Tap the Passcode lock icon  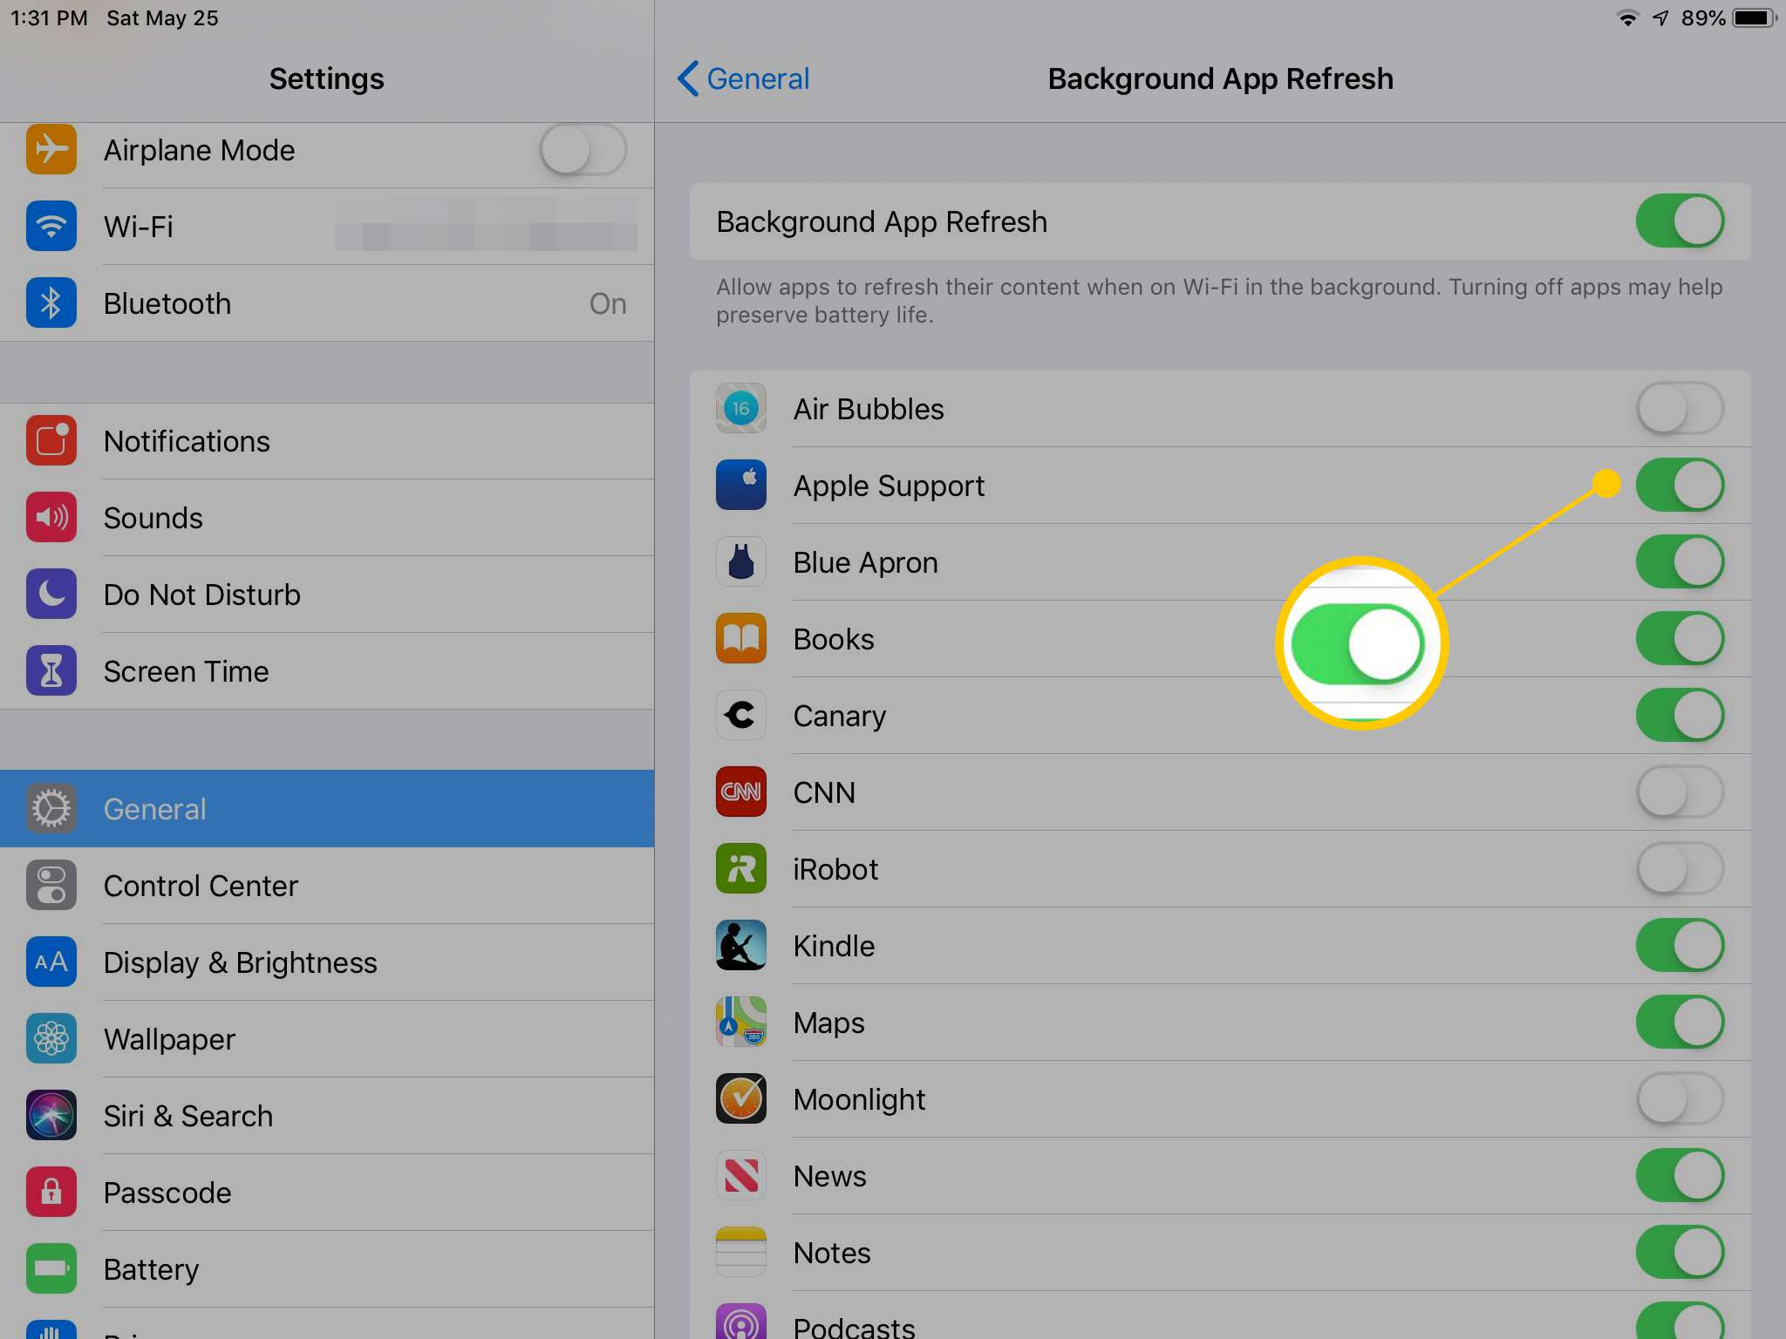click(x=51, y=1192)
